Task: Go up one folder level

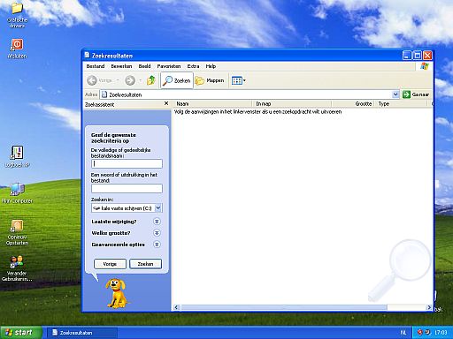Action: click(151, 80)
